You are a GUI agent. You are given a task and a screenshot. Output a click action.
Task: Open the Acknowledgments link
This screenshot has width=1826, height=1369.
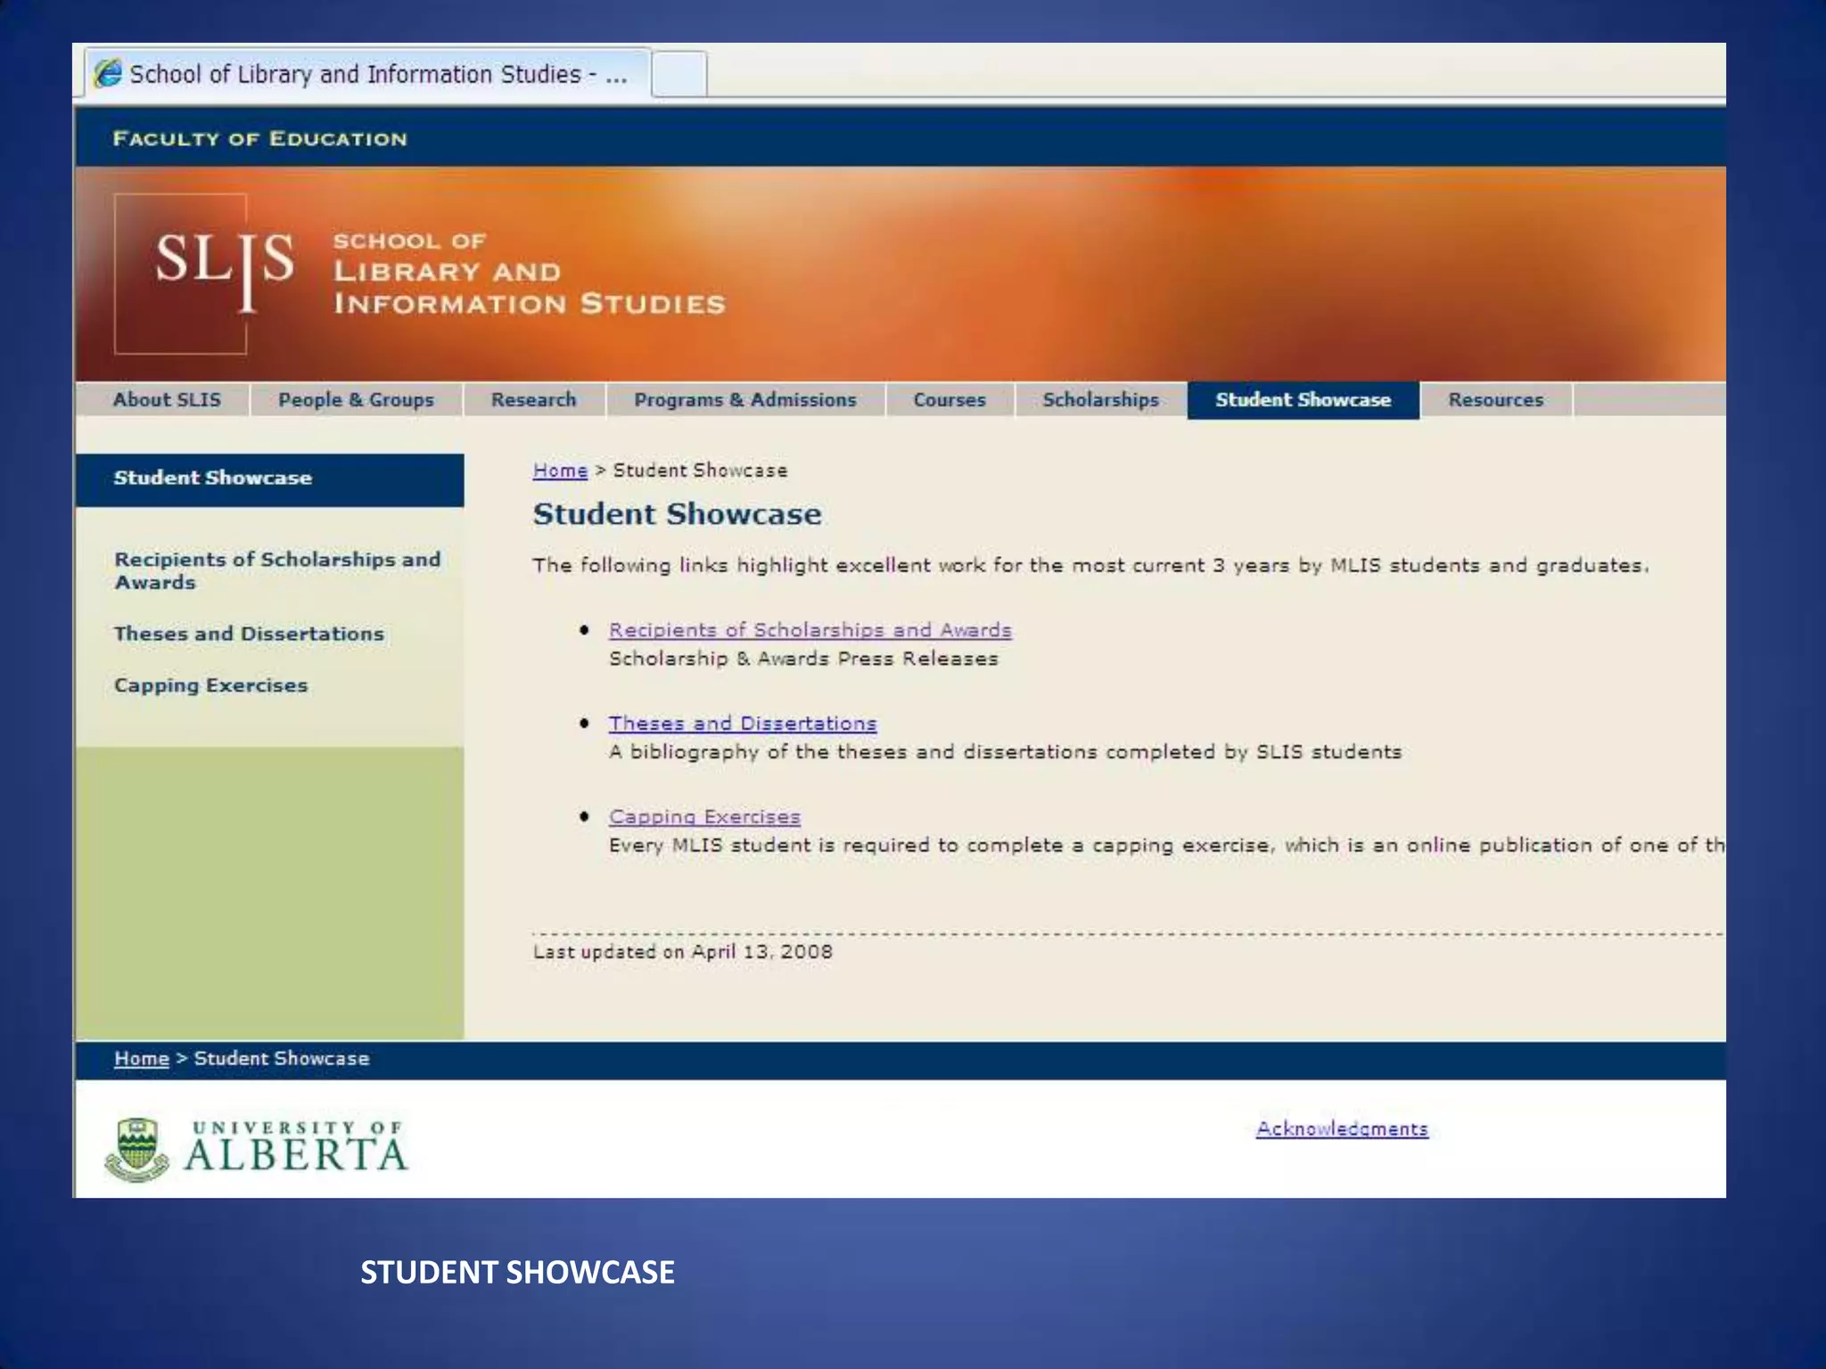[x=1342, y=1129]
